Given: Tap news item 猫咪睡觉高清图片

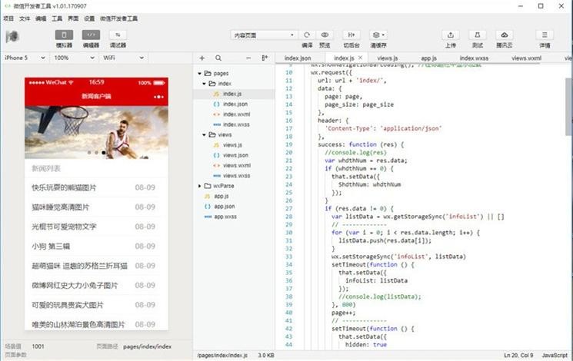Looking at the screenshot, I should pyautogui.click(x=96, y=207).
